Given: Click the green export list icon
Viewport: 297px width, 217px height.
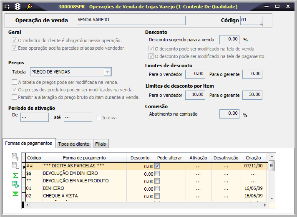Looking at the screenshot, I should [x=15, y=184].
